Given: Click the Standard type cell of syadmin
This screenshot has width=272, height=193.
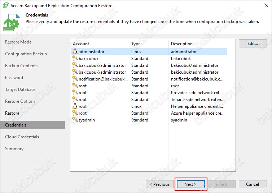Looking at the screenshot, I should (x=140, y=120).
